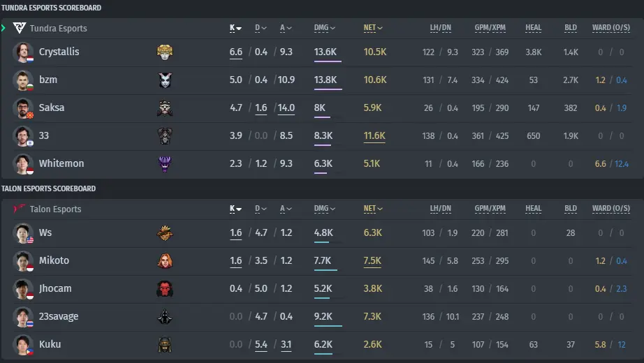
Task: Click the Tundra Esports team name
Action: (58, 29)
